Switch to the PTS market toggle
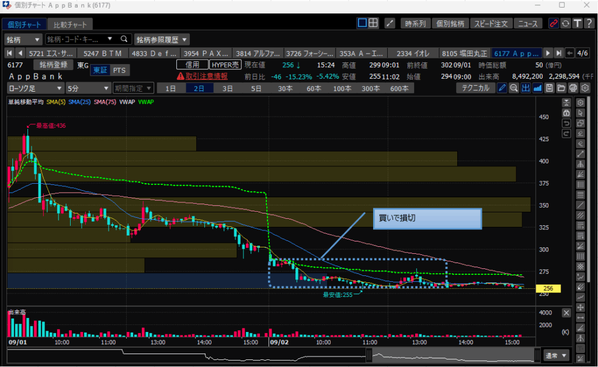Screen dimensions: 598x367 [119, 70]
